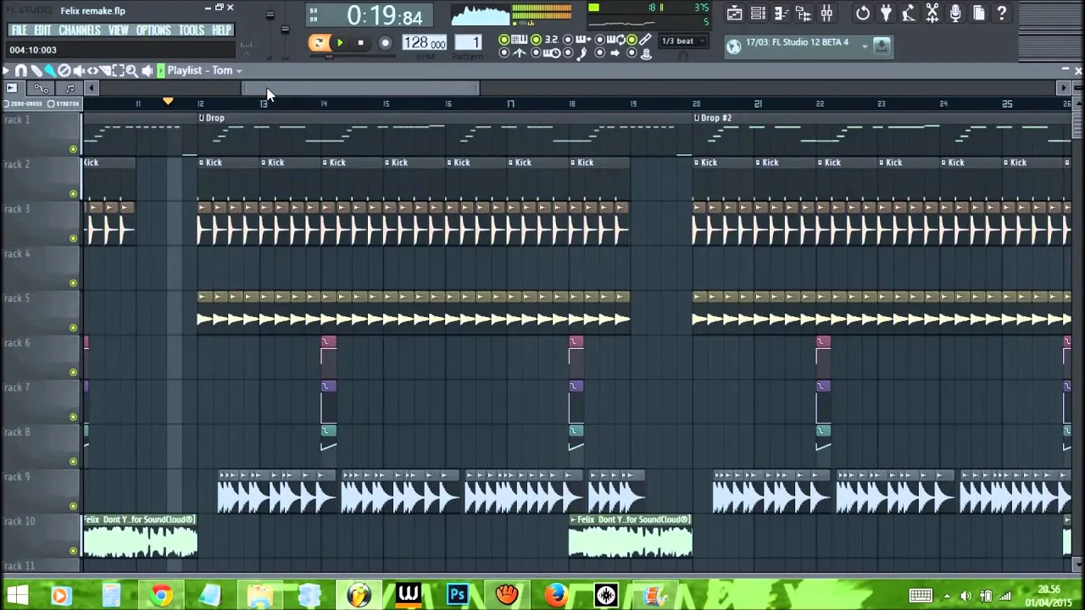Select the Zoom magnifier tool in Playlist
This screenshot has height=610, width=1085.
click(x=131, y=71)
